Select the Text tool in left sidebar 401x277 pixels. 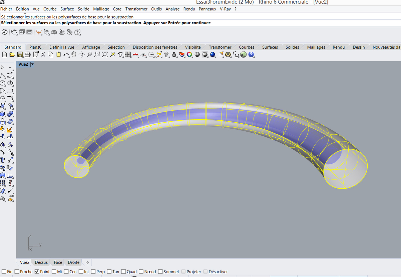(3, 160)
